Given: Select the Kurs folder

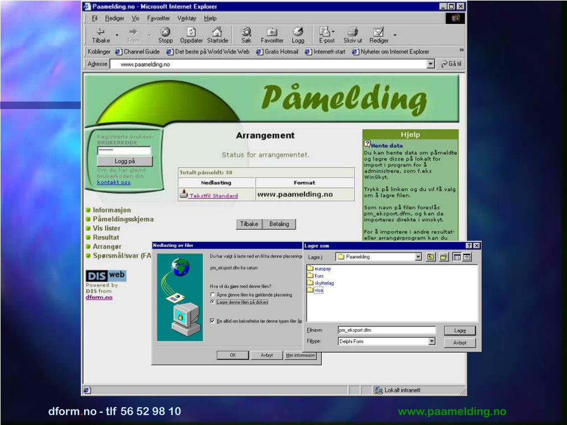Looking at the screenshot, I should [315, 276].
